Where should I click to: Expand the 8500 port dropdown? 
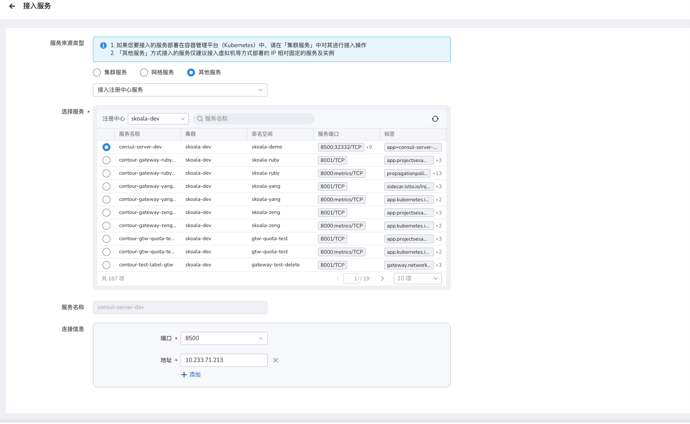(224, 338)
